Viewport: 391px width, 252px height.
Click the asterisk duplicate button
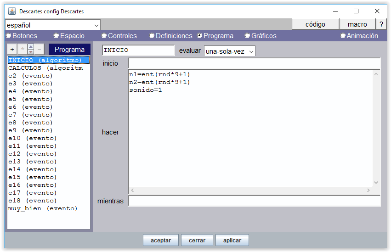point(22,50)
